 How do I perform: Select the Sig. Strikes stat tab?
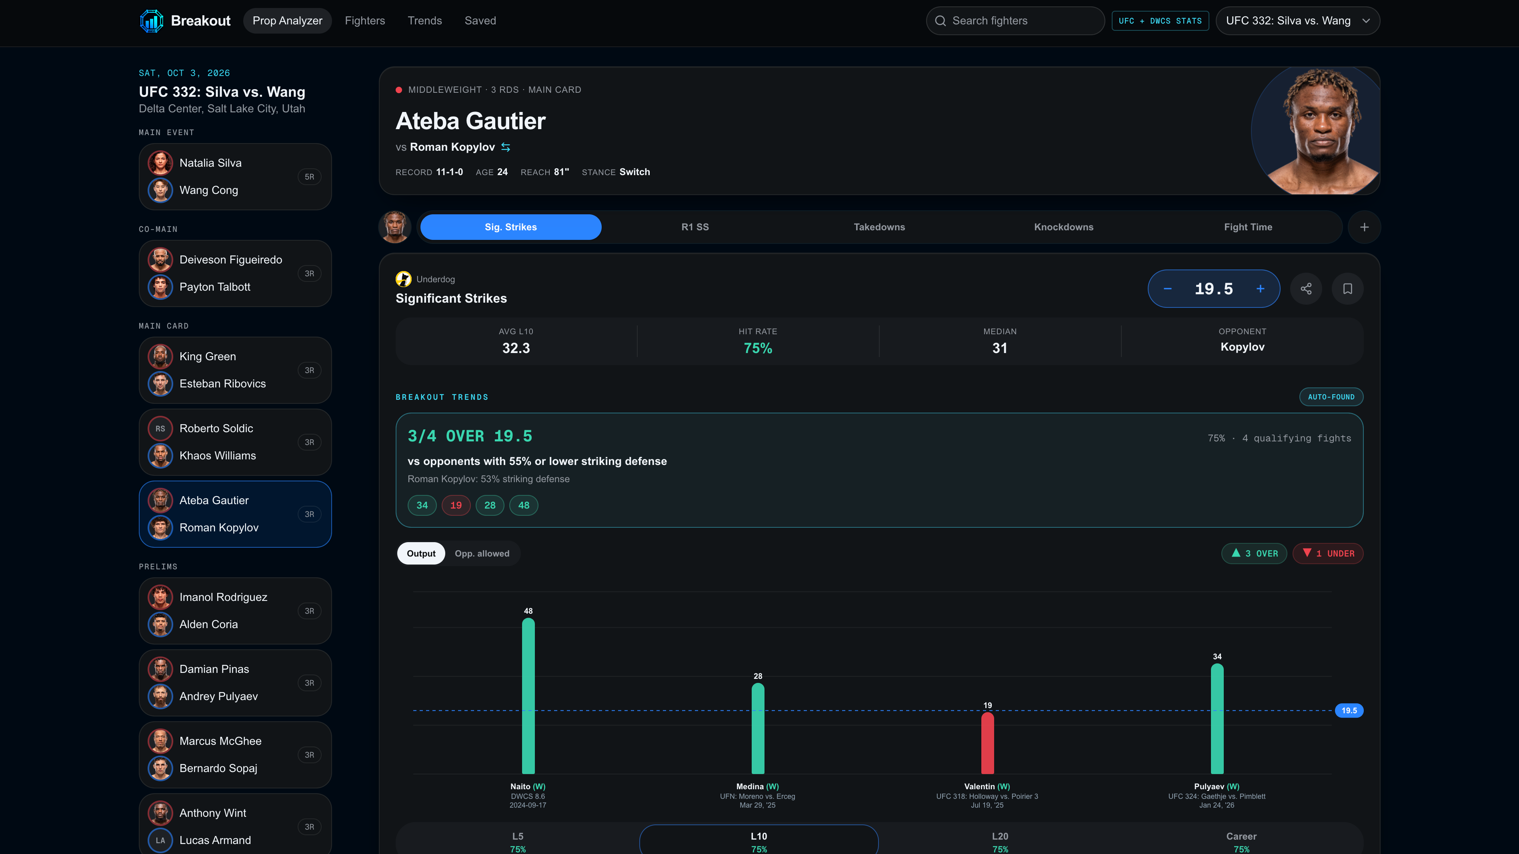[x=510, y=227]
